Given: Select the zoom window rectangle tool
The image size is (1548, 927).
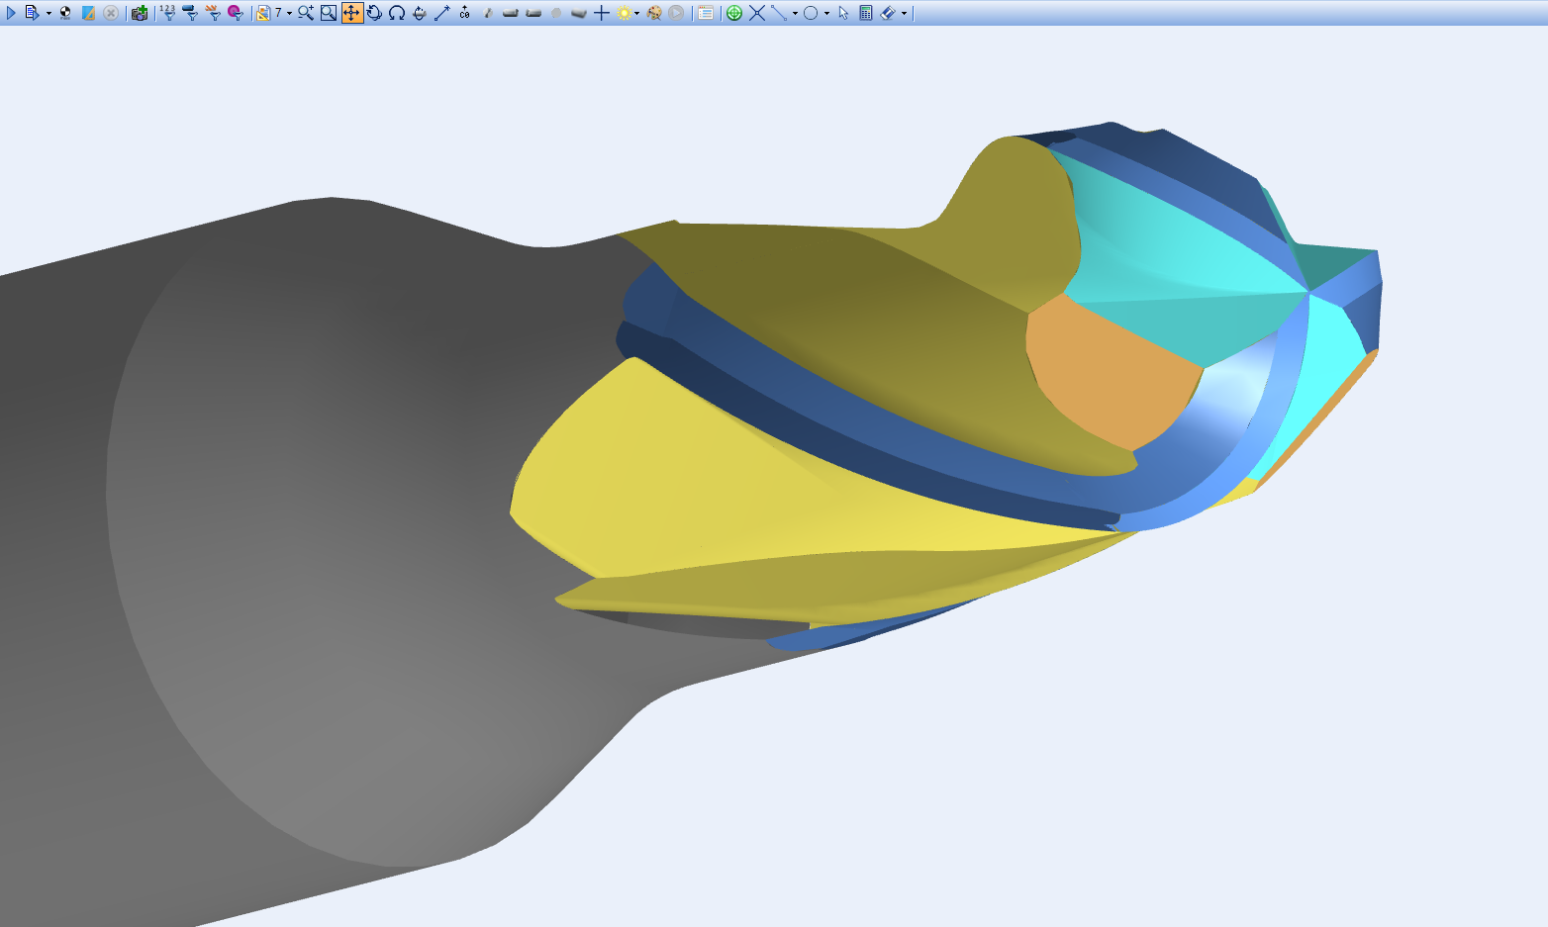Looking at the screenshot, I should (x=329, y=13).
